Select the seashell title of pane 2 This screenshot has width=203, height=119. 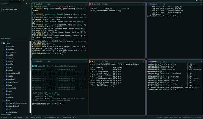point(39,61)
